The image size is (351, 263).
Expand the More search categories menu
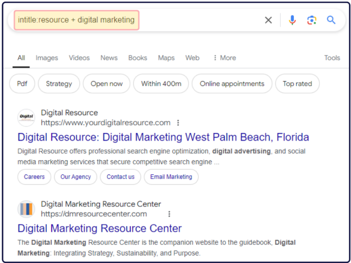(225, 58)
